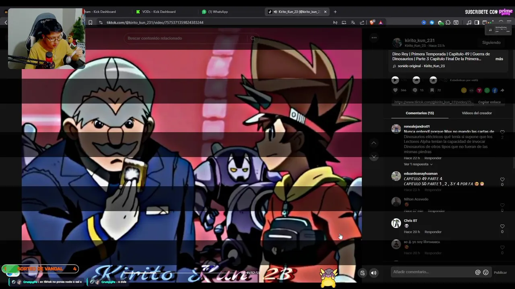This screenshot has height=289, width=515.
Task: Open the Brave Shields lion icon
Action: pyautogui.click(x=372, y=22)
